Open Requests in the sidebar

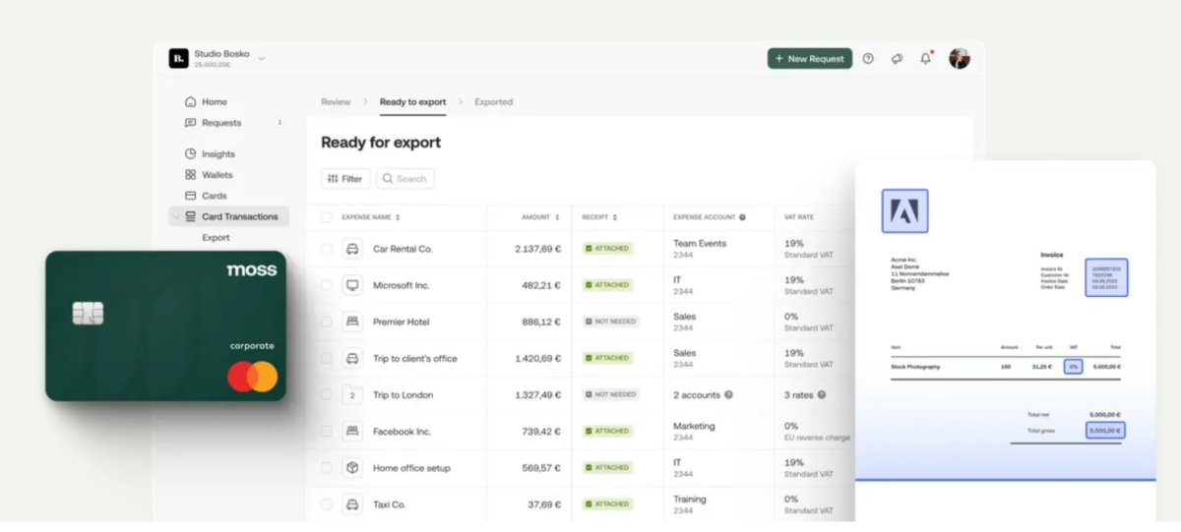(x=221, y=123)
